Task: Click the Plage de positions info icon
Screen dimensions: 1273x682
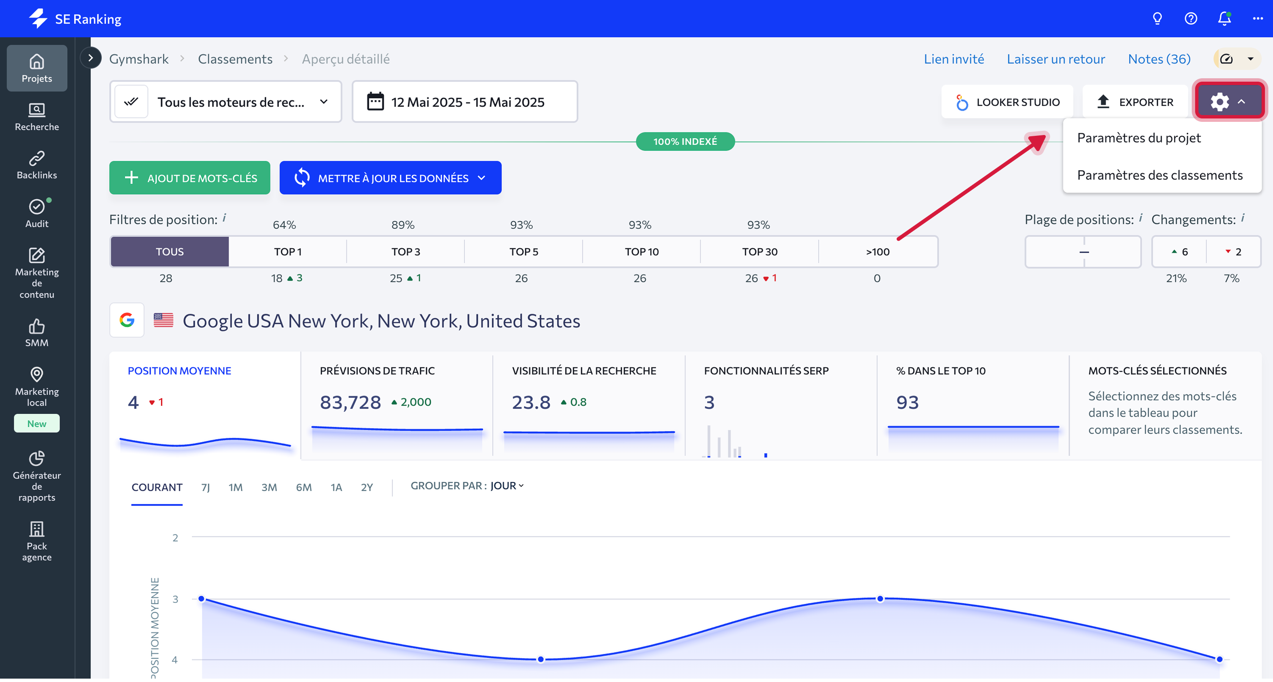Action: 1141,218
